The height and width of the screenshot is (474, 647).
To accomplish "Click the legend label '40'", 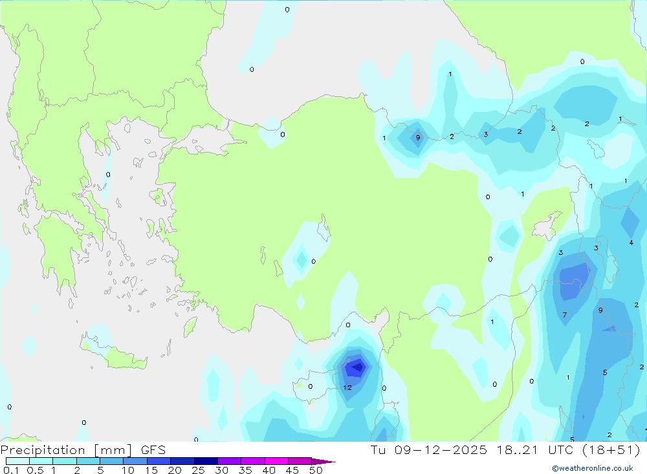I will 269,470.
